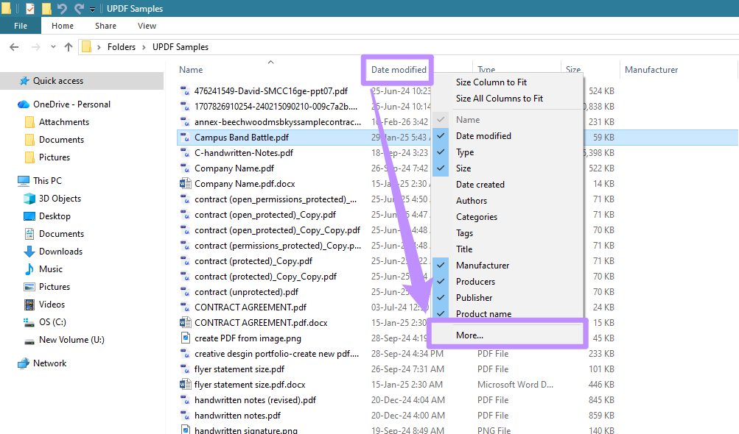The height and width of the screenshot is (434, 739).
Task: Click the Downloads arrow icon
Action: 29,252
